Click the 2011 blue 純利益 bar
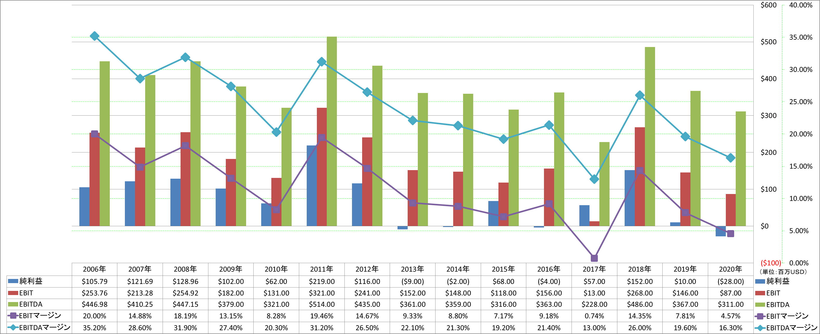The image size is (820, 334). [x=312, y=186]
